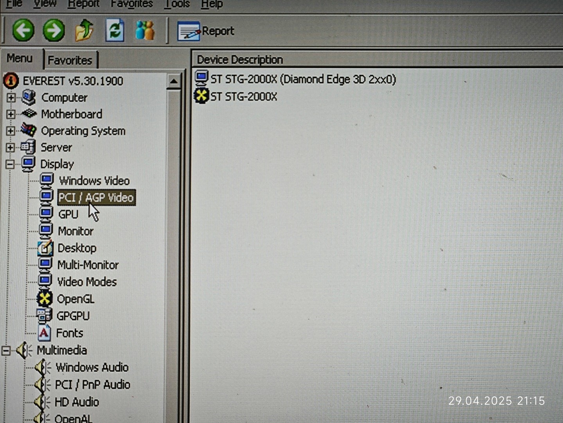
Task: Click the green Forward arrow toolbar icon
Action: pyautogui.click(x=54, y=31)
